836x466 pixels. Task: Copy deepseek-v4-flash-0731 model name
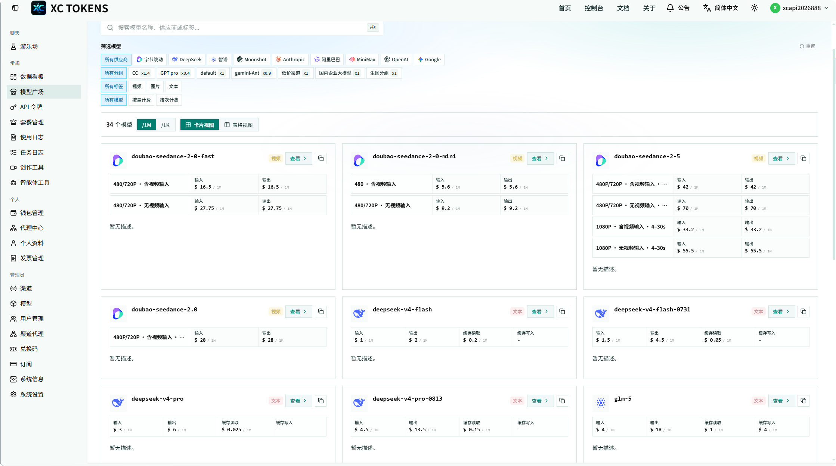click(803, 311)
